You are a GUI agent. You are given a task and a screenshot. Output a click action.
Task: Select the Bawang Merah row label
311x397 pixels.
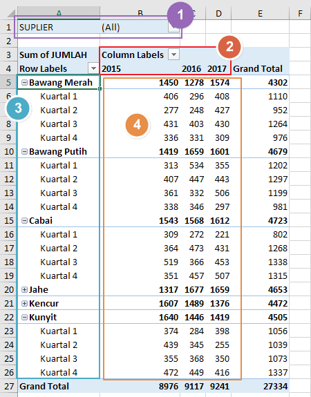[61, 83]
